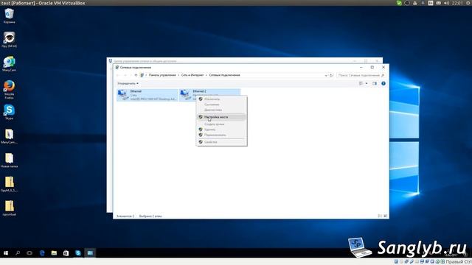Select the Ethernet adapter item

(x=147, y=95)
